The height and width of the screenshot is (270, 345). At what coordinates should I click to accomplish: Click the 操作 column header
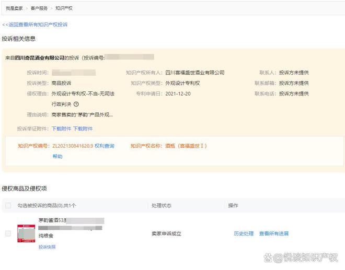pos(233,206)
